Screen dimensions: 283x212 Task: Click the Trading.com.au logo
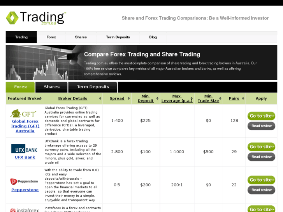pyautogui.click(x=36, y=18)
